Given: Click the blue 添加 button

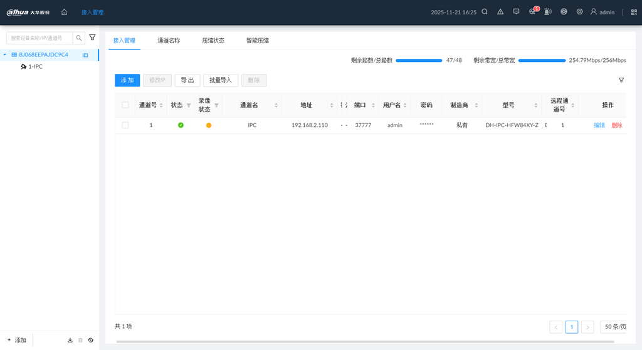Looking at the screenshot, I should pyautogui.click(x=127, y=80).
